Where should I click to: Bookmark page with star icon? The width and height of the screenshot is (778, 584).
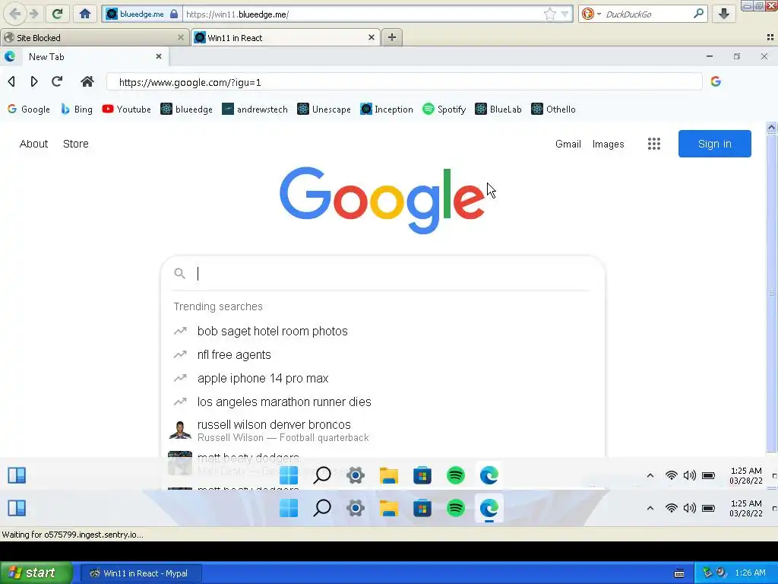(x=550, y=14)
